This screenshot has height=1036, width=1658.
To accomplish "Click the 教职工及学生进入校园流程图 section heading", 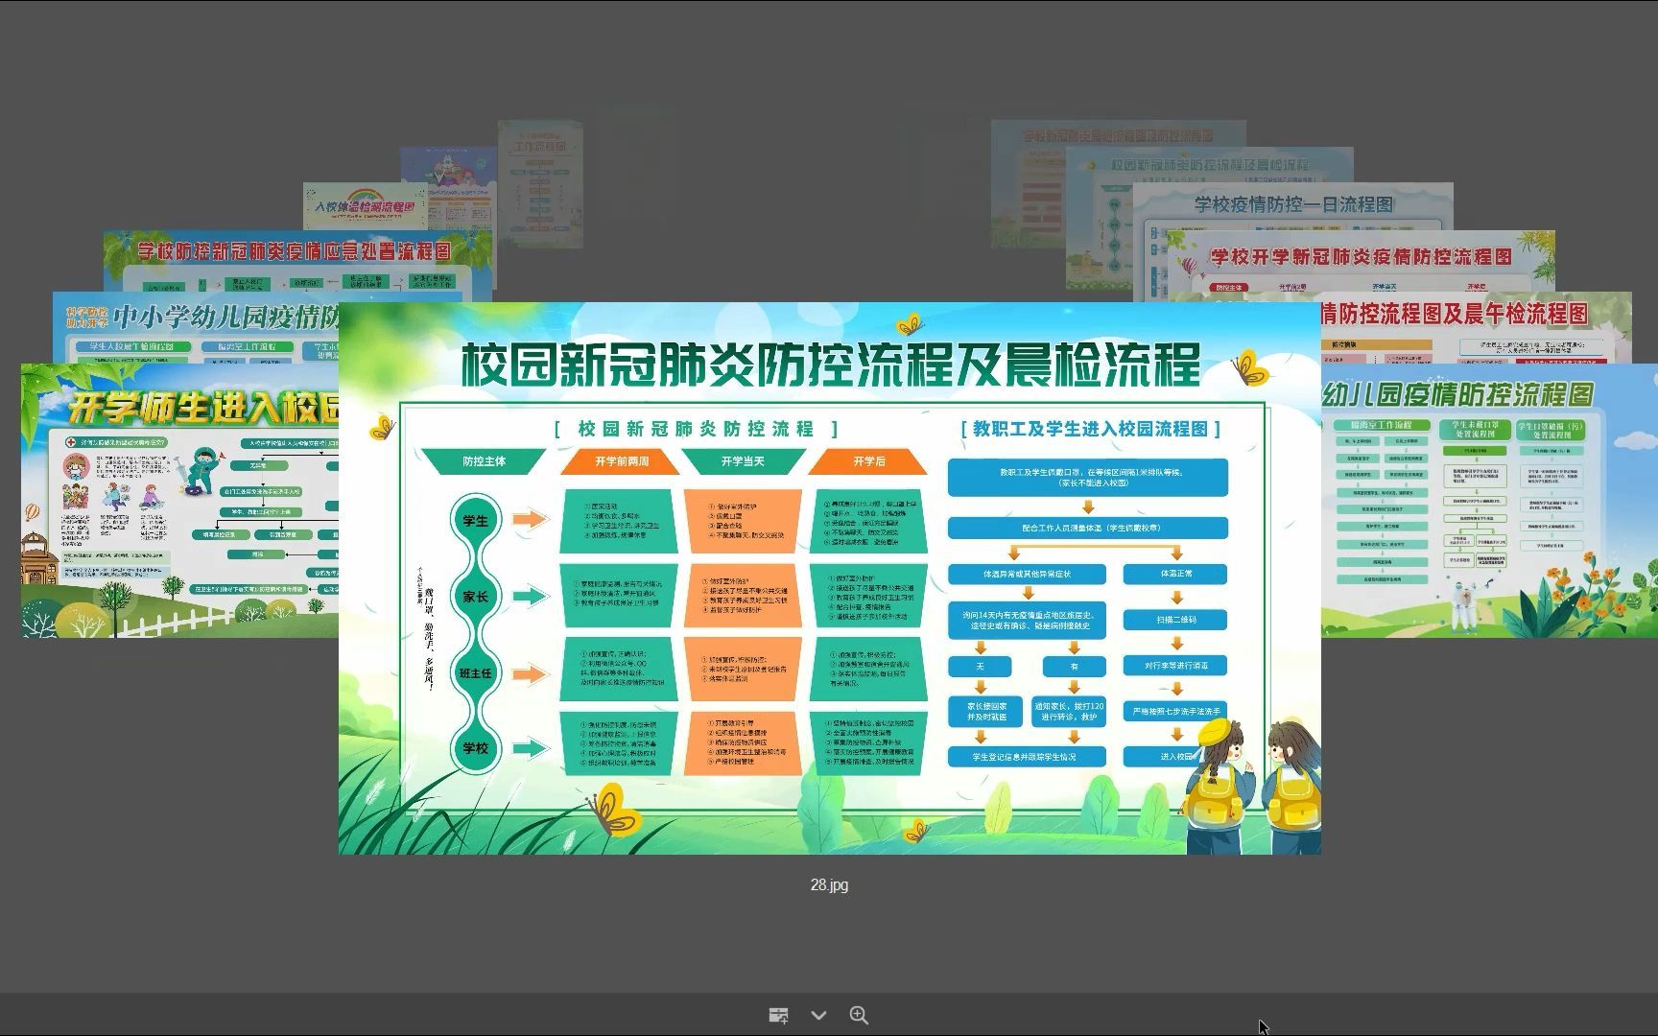I will [x=1091, y=430].
